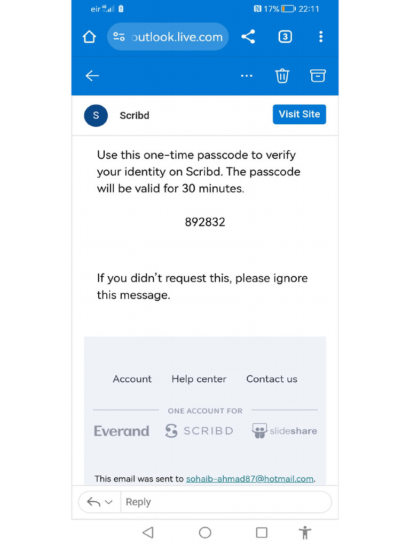Click the Contact us link

pyautogui.click(x=272, y=379)
